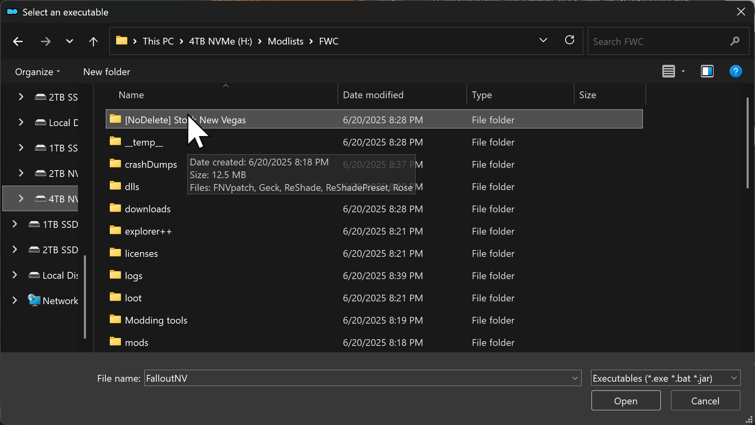The height and width of the screenshot is (425, 755).
Task: Click FWC in the breadcrumb path
Action: coord(329,41)
